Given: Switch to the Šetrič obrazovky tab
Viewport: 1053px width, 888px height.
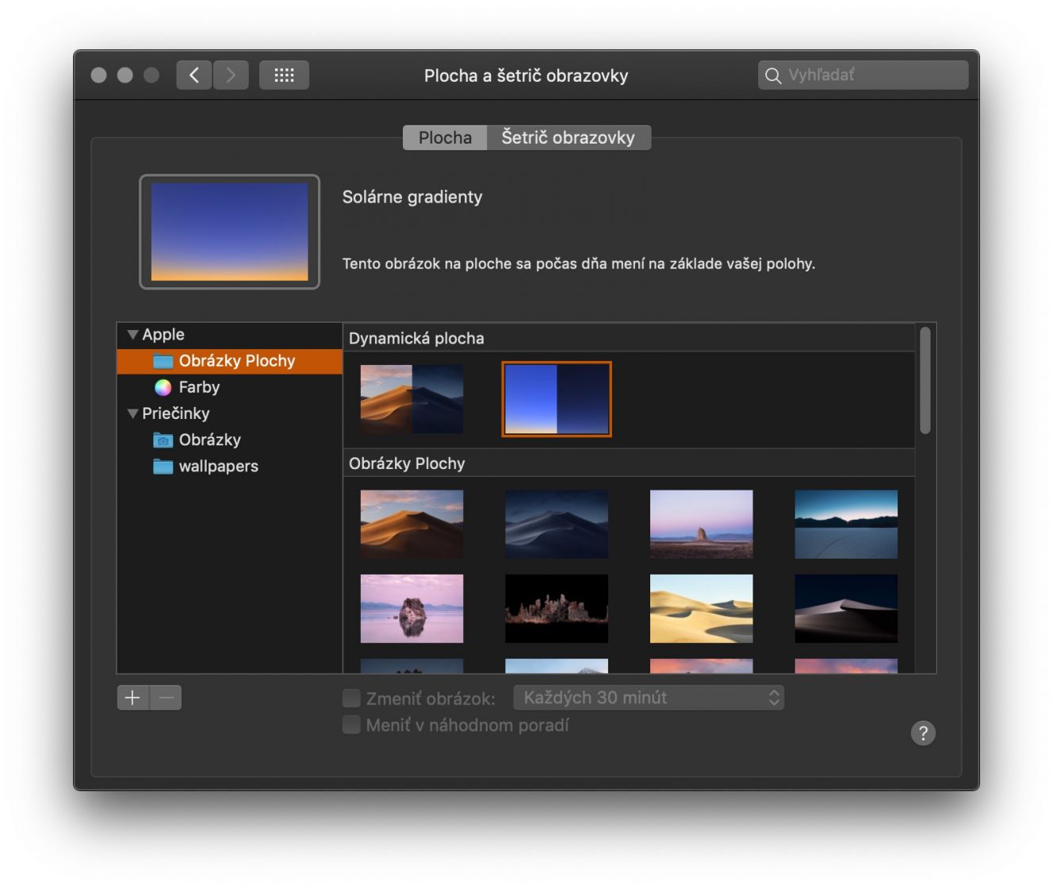Looking at the screenshot, I should (569, 137).
